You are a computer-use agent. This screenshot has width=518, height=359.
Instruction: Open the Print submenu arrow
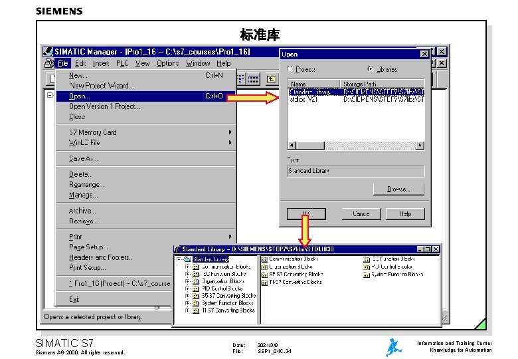(x=230, y=237)
